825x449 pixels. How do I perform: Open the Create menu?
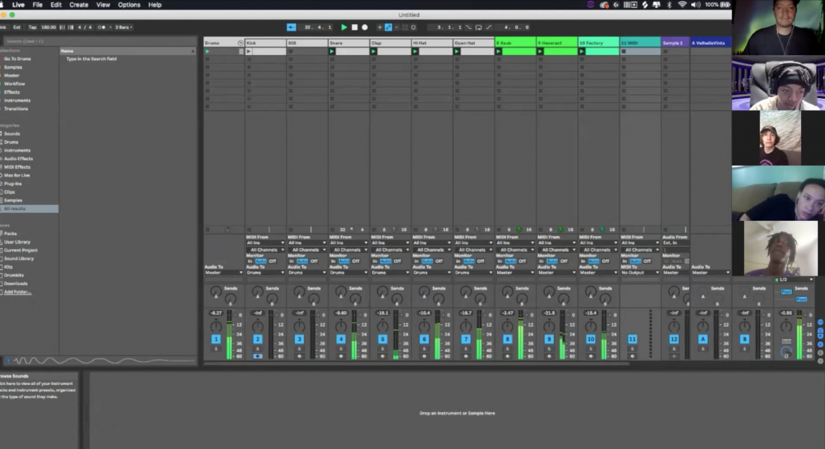click(78, 5)
